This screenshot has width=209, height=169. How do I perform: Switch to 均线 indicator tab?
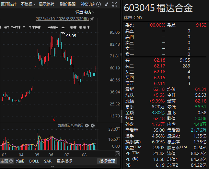click(x=20, y=161)
